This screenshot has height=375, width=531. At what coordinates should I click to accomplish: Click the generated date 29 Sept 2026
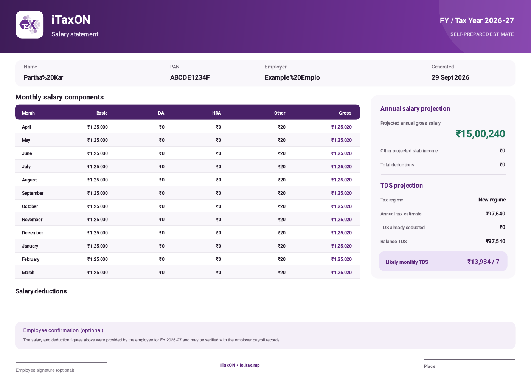pyautogui.click(x=450, y=77)
